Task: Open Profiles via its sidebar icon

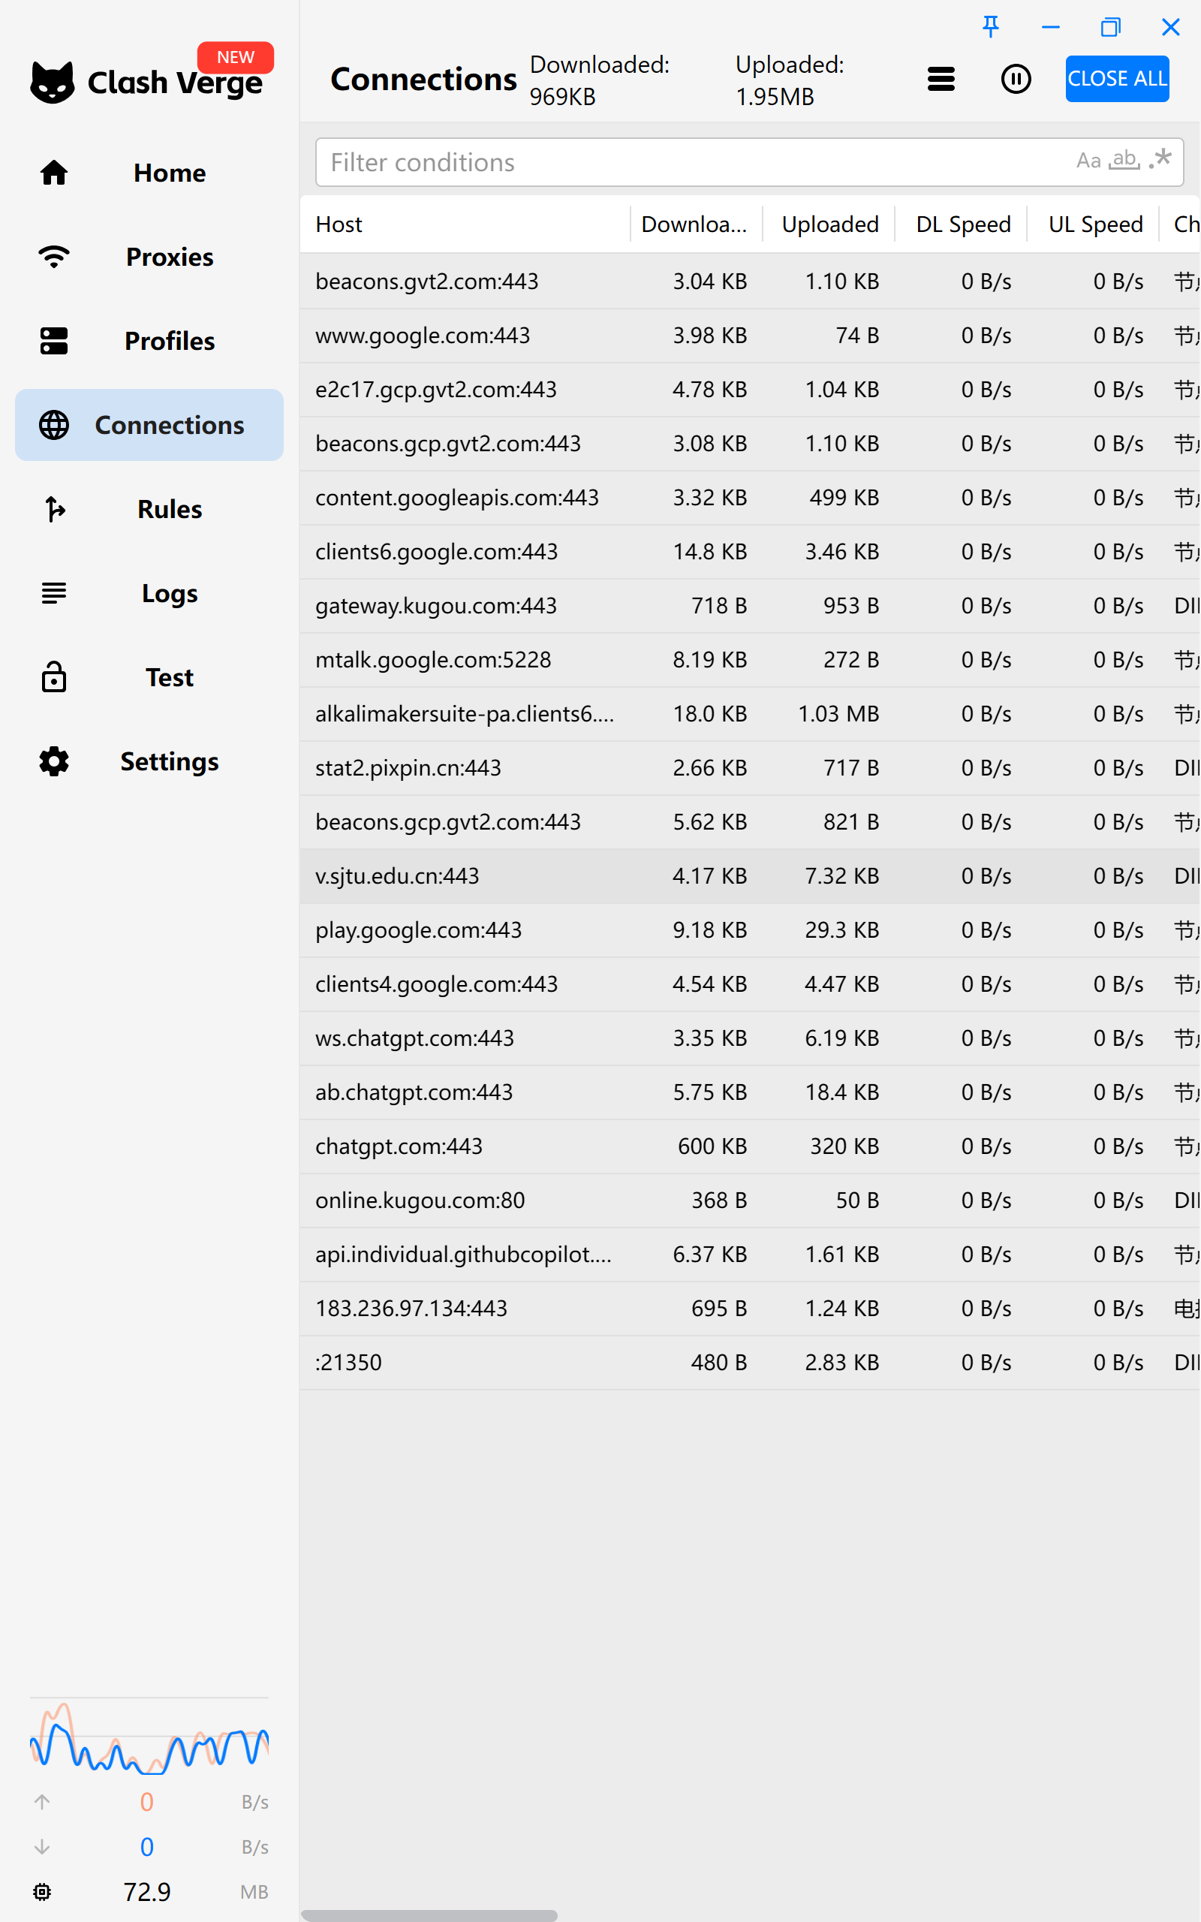Action: coord(53,341)
